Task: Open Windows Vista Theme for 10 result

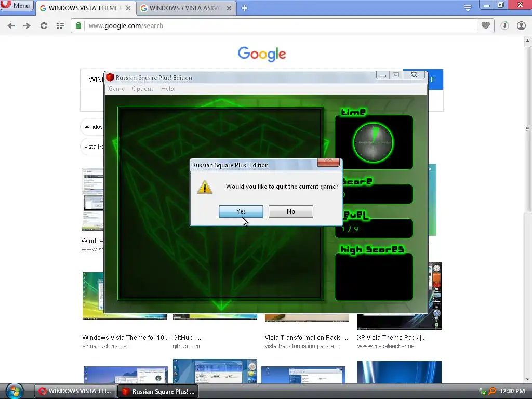Action: pos(125,338)
